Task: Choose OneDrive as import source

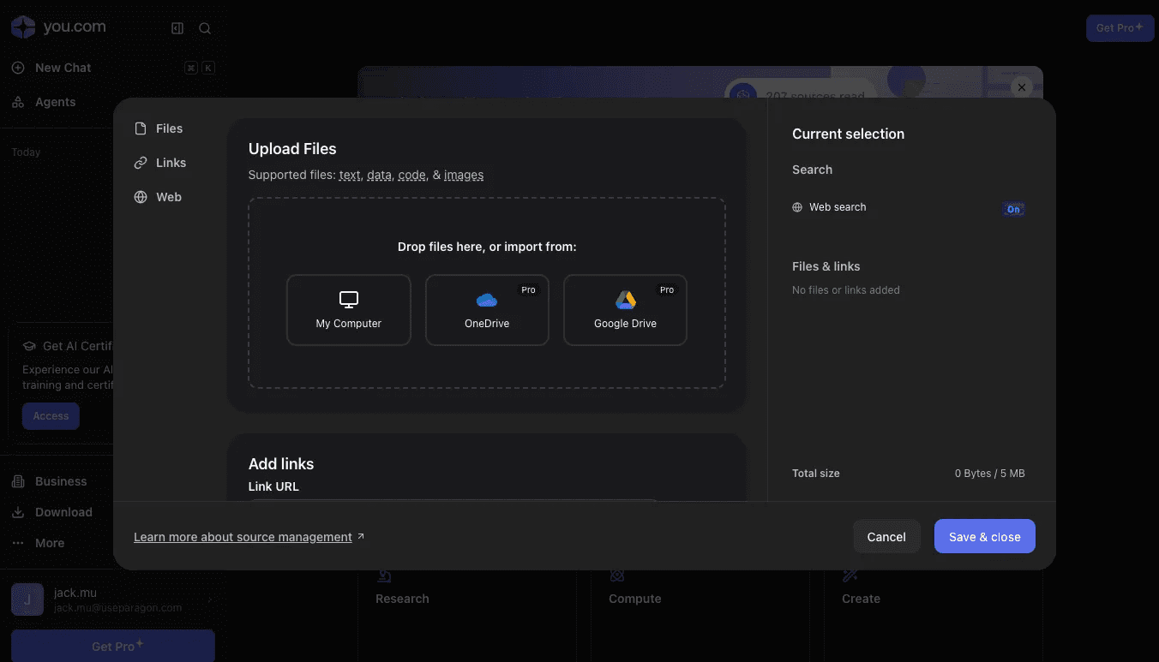Action: [x=487, y=310]
